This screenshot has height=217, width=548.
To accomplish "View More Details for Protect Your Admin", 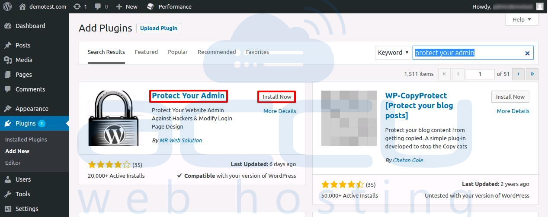I will tap(280, 111).
